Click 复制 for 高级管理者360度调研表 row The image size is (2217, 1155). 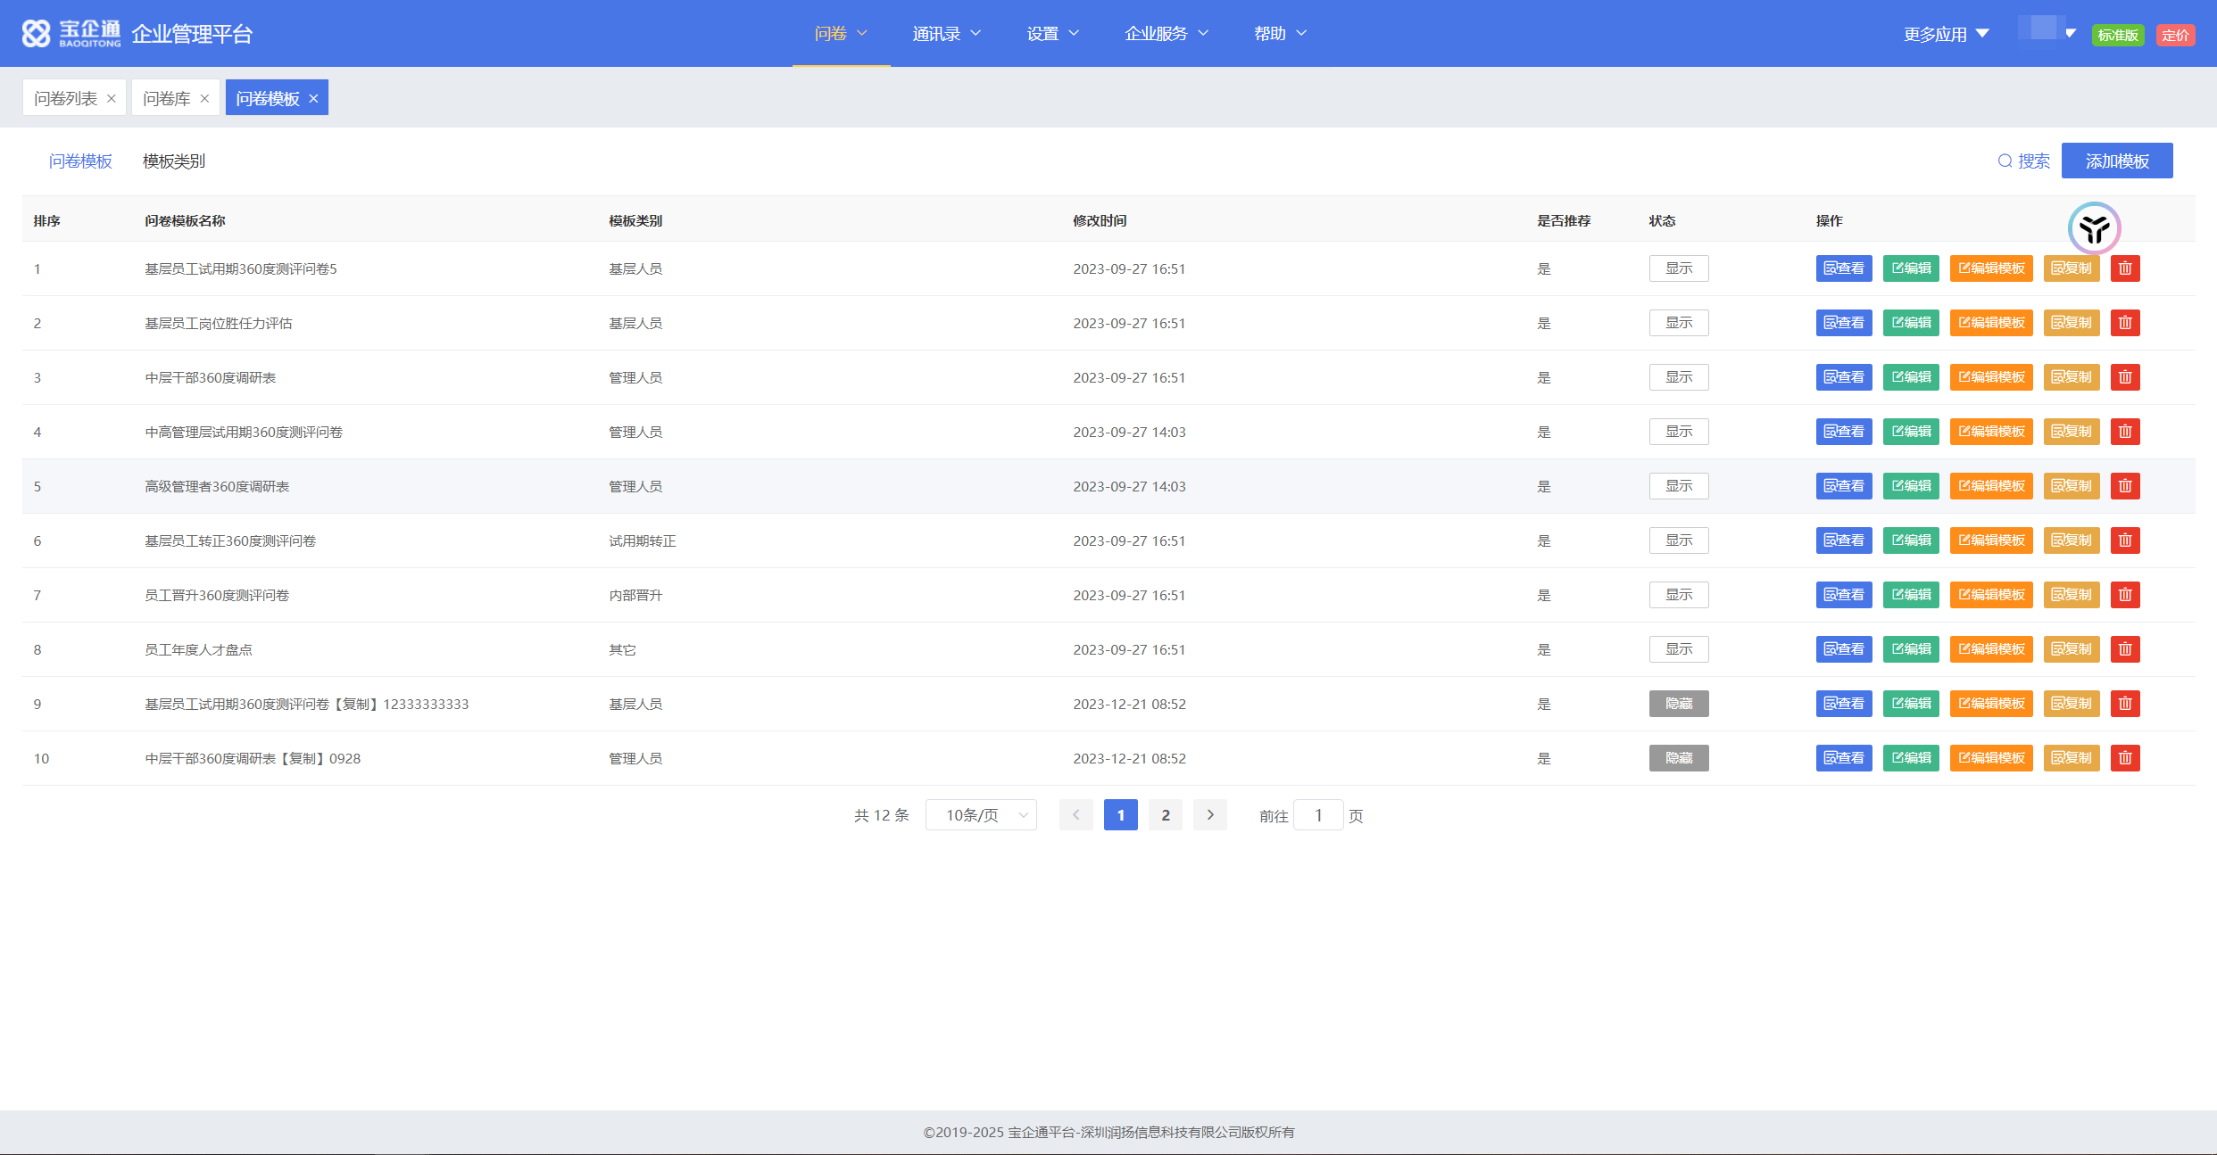[2071, 486]
